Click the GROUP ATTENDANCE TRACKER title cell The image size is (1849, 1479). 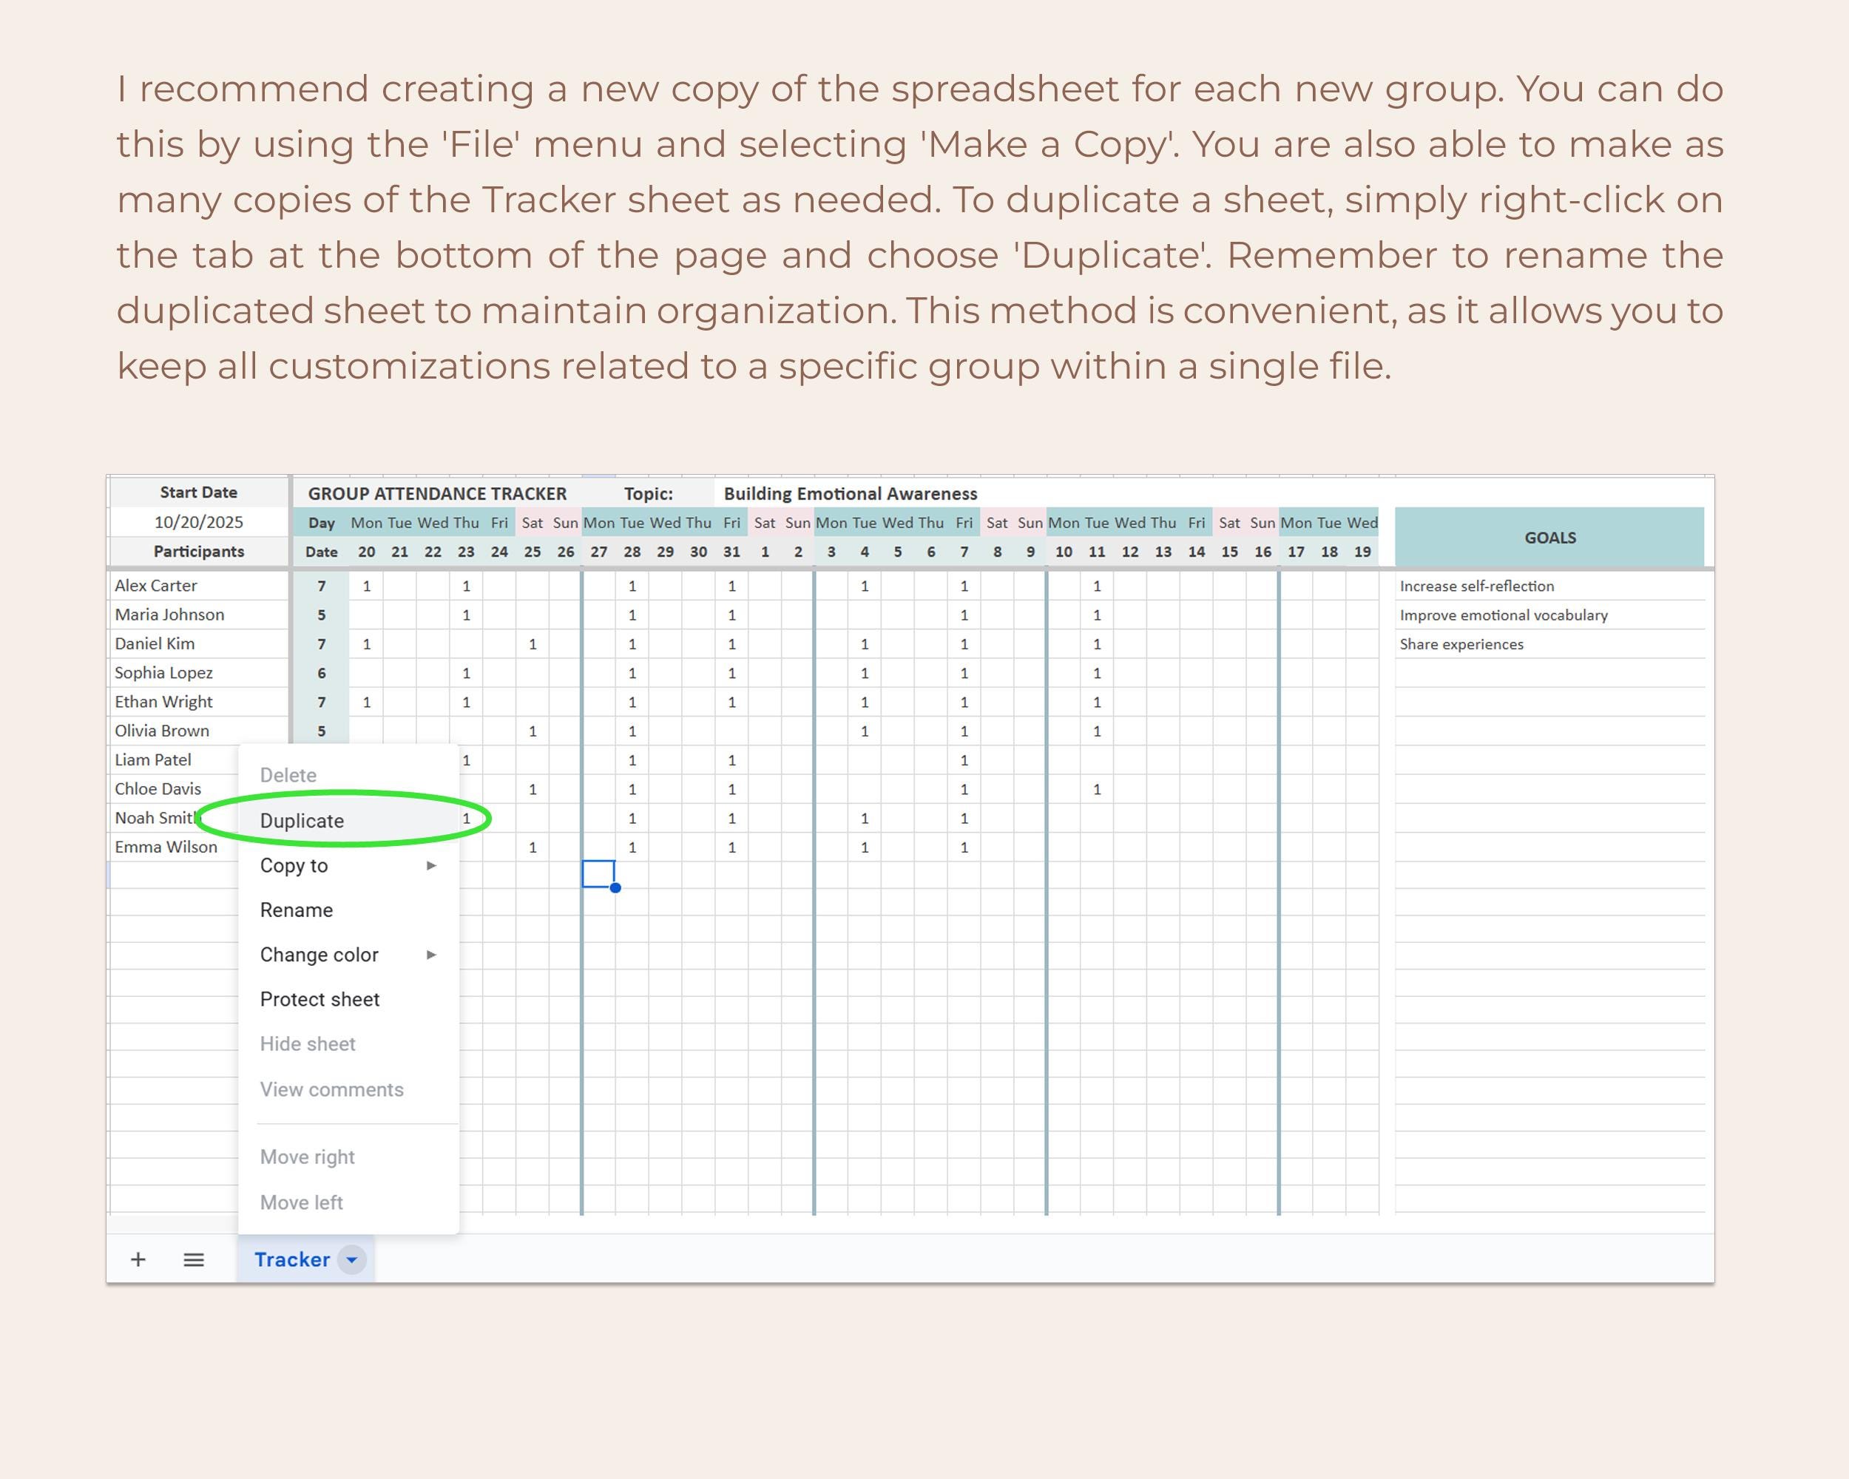[x=437, y=493]
